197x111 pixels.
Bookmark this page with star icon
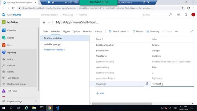[x=183, y=8]
